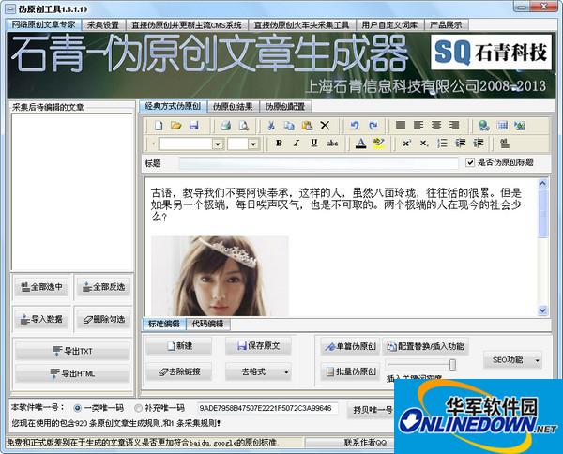
Task: Toggle italic formatting
Action: (x=297, y=144)
